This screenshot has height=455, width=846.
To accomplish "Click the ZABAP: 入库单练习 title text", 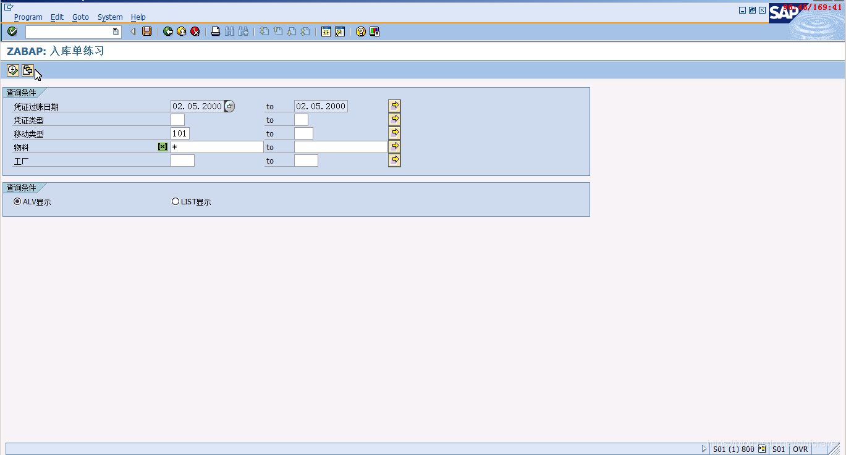I will click(56, 51).
